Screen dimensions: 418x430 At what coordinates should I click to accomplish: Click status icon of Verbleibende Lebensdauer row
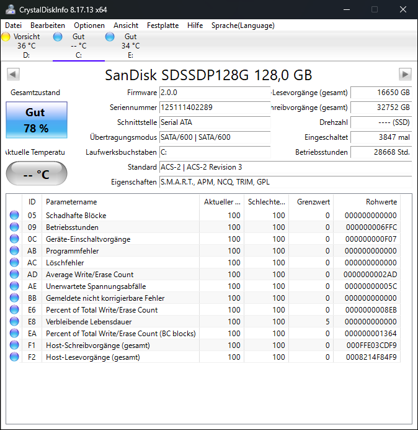[x=14, y=321]
